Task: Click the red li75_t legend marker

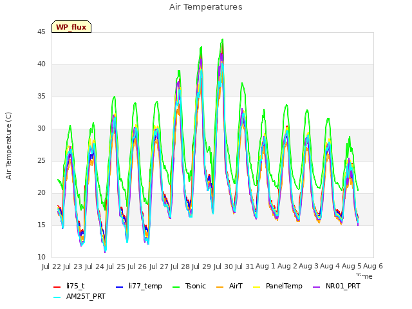Action: (x=57, y=286)
